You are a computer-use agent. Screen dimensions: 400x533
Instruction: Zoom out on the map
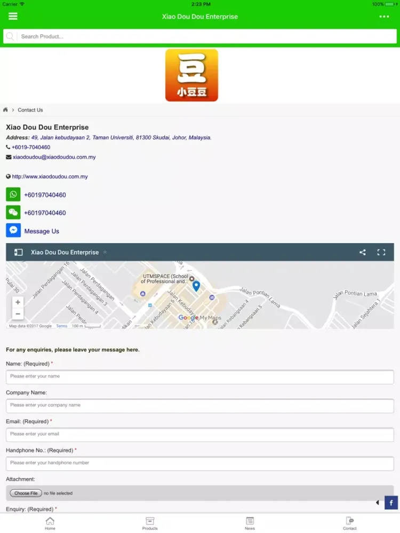click(x=18, y=314)
